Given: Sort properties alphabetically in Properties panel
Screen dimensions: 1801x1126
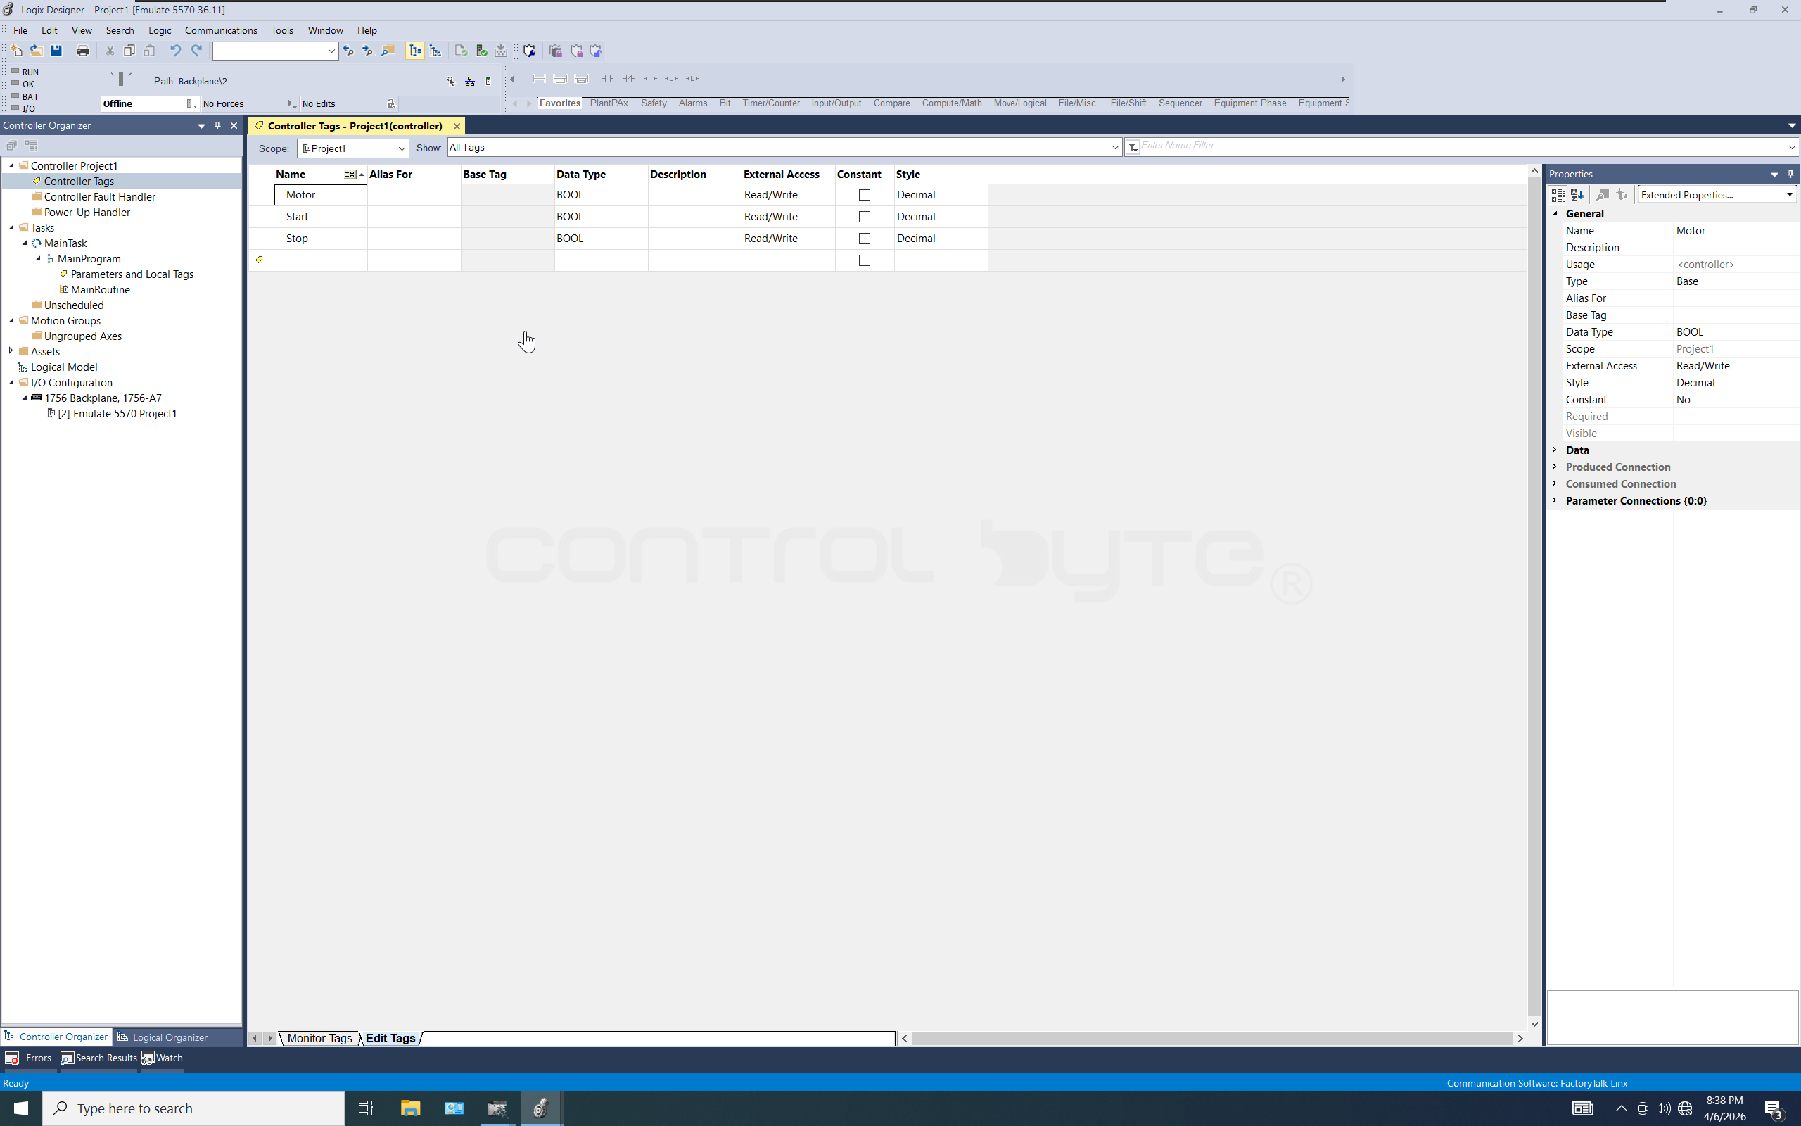Looking at the screenshot, I should pyautogui.click(x=1577, y=195).
